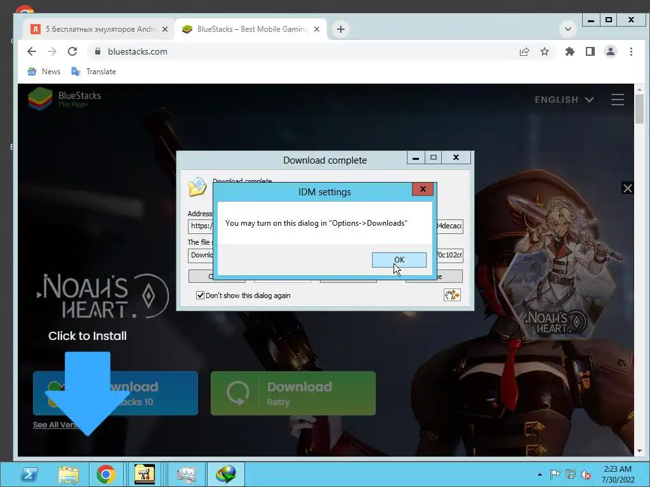
Task: Open the Translate bookmark
Action: [94, 72]
